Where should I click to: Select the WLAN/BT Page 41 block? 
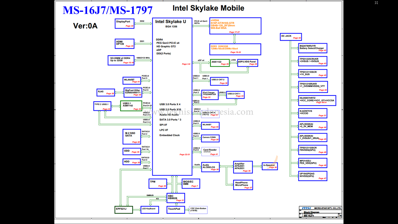tap(132, 81)
